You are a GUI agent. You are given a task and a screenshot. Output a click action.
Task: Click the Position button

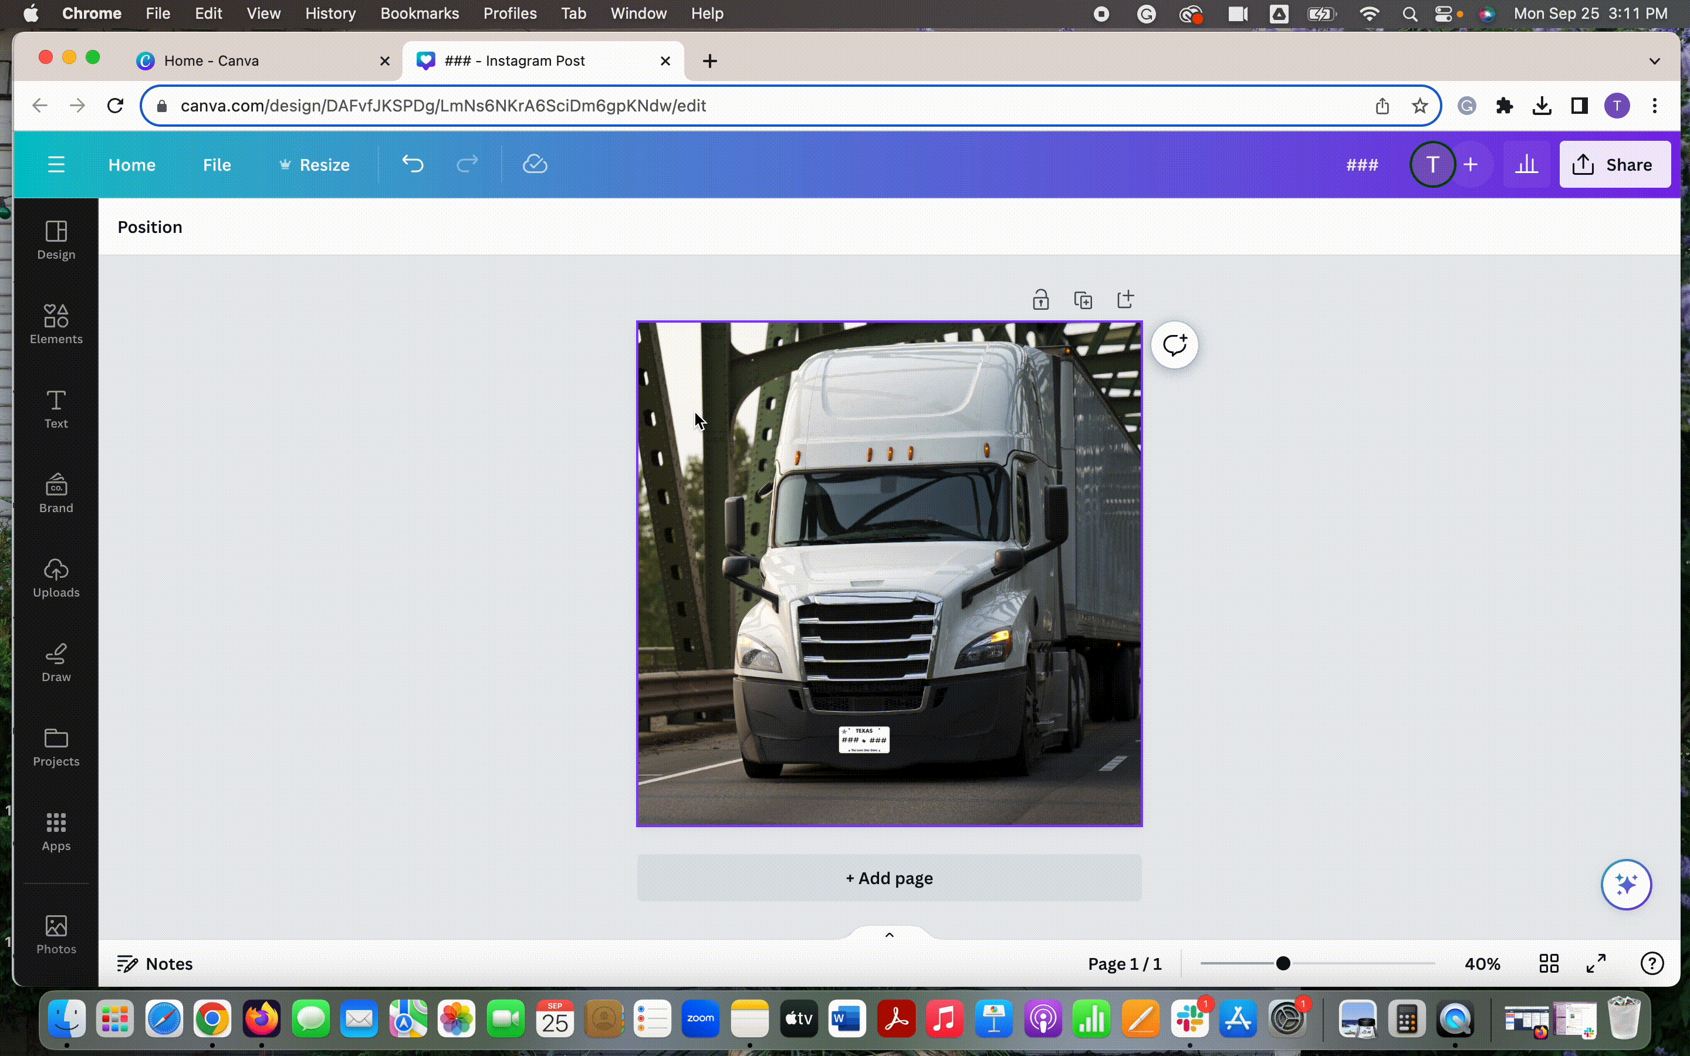150,227
